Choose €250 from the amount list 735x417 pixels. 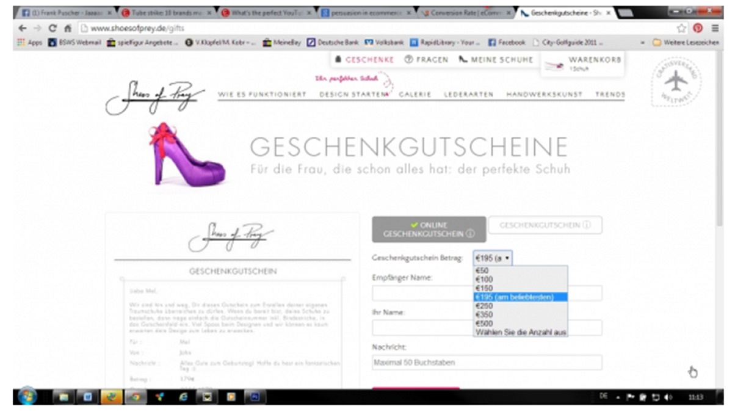coord(520,306)
